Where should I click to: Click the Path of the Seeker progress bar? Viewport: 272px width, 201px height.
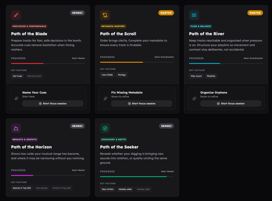click(137, 177)
